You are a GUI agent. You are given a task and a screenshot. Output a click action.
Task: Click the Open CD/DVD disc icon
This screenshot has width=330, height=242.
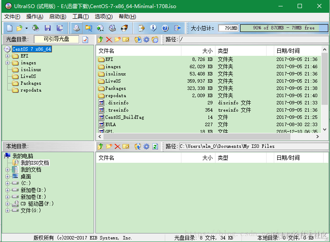point(36,28)
